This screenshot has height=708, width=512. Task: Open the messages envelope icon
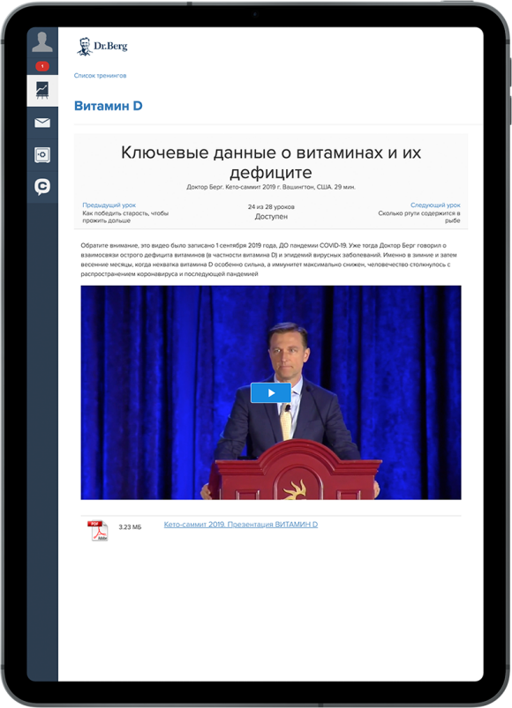click(42, 123)
